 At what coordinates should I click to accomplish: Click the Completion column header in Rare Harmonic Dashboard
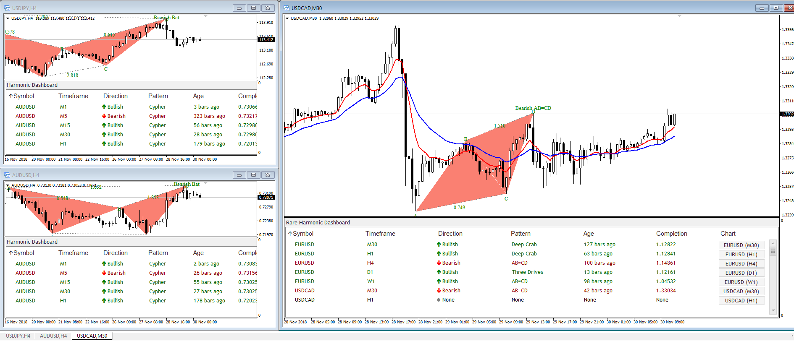(672, 234)
